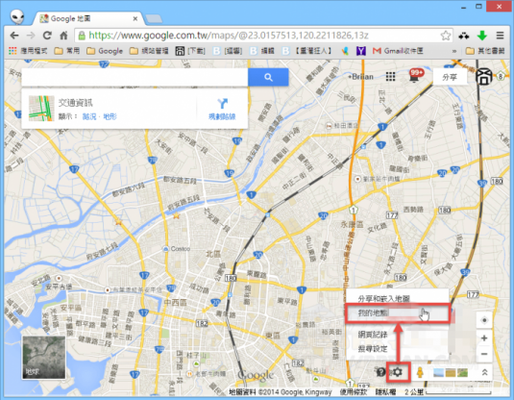Click the orange star saved place on the river

coord(177,215)
